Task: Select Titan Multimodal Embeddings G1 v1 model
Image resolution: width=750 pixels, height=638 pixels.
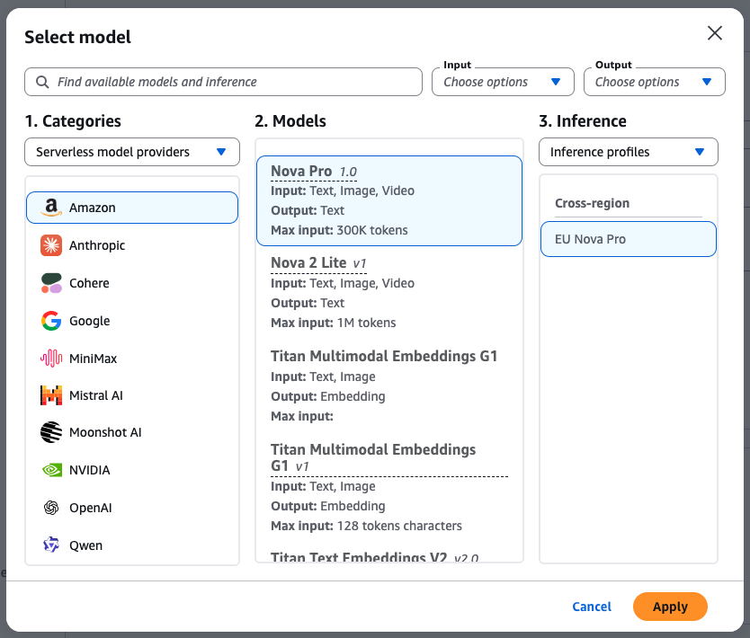Action: [388, 487]
